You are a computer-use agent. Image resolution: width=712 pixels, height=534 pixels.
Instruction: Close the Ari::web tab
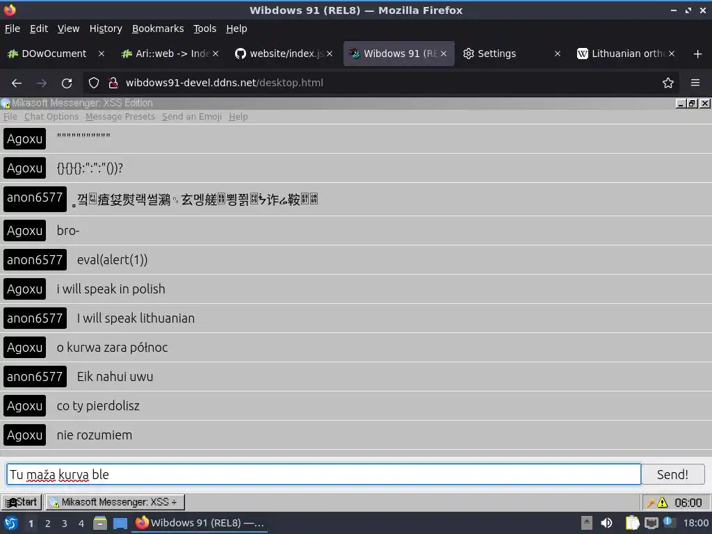click(x=216, y=54)
